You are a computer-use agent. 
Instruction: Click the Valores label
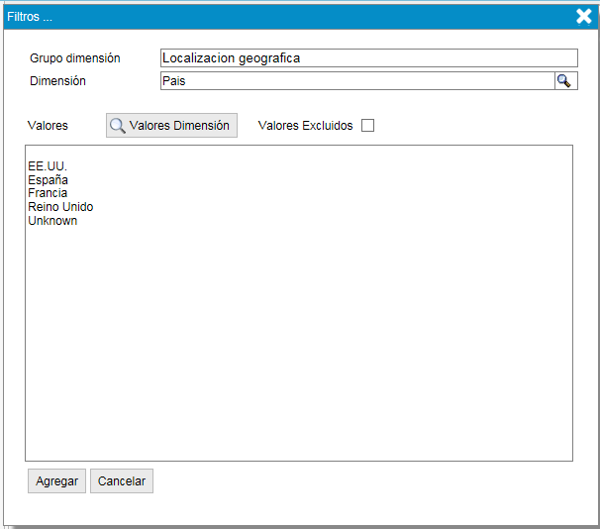click(x=49, y=126)
